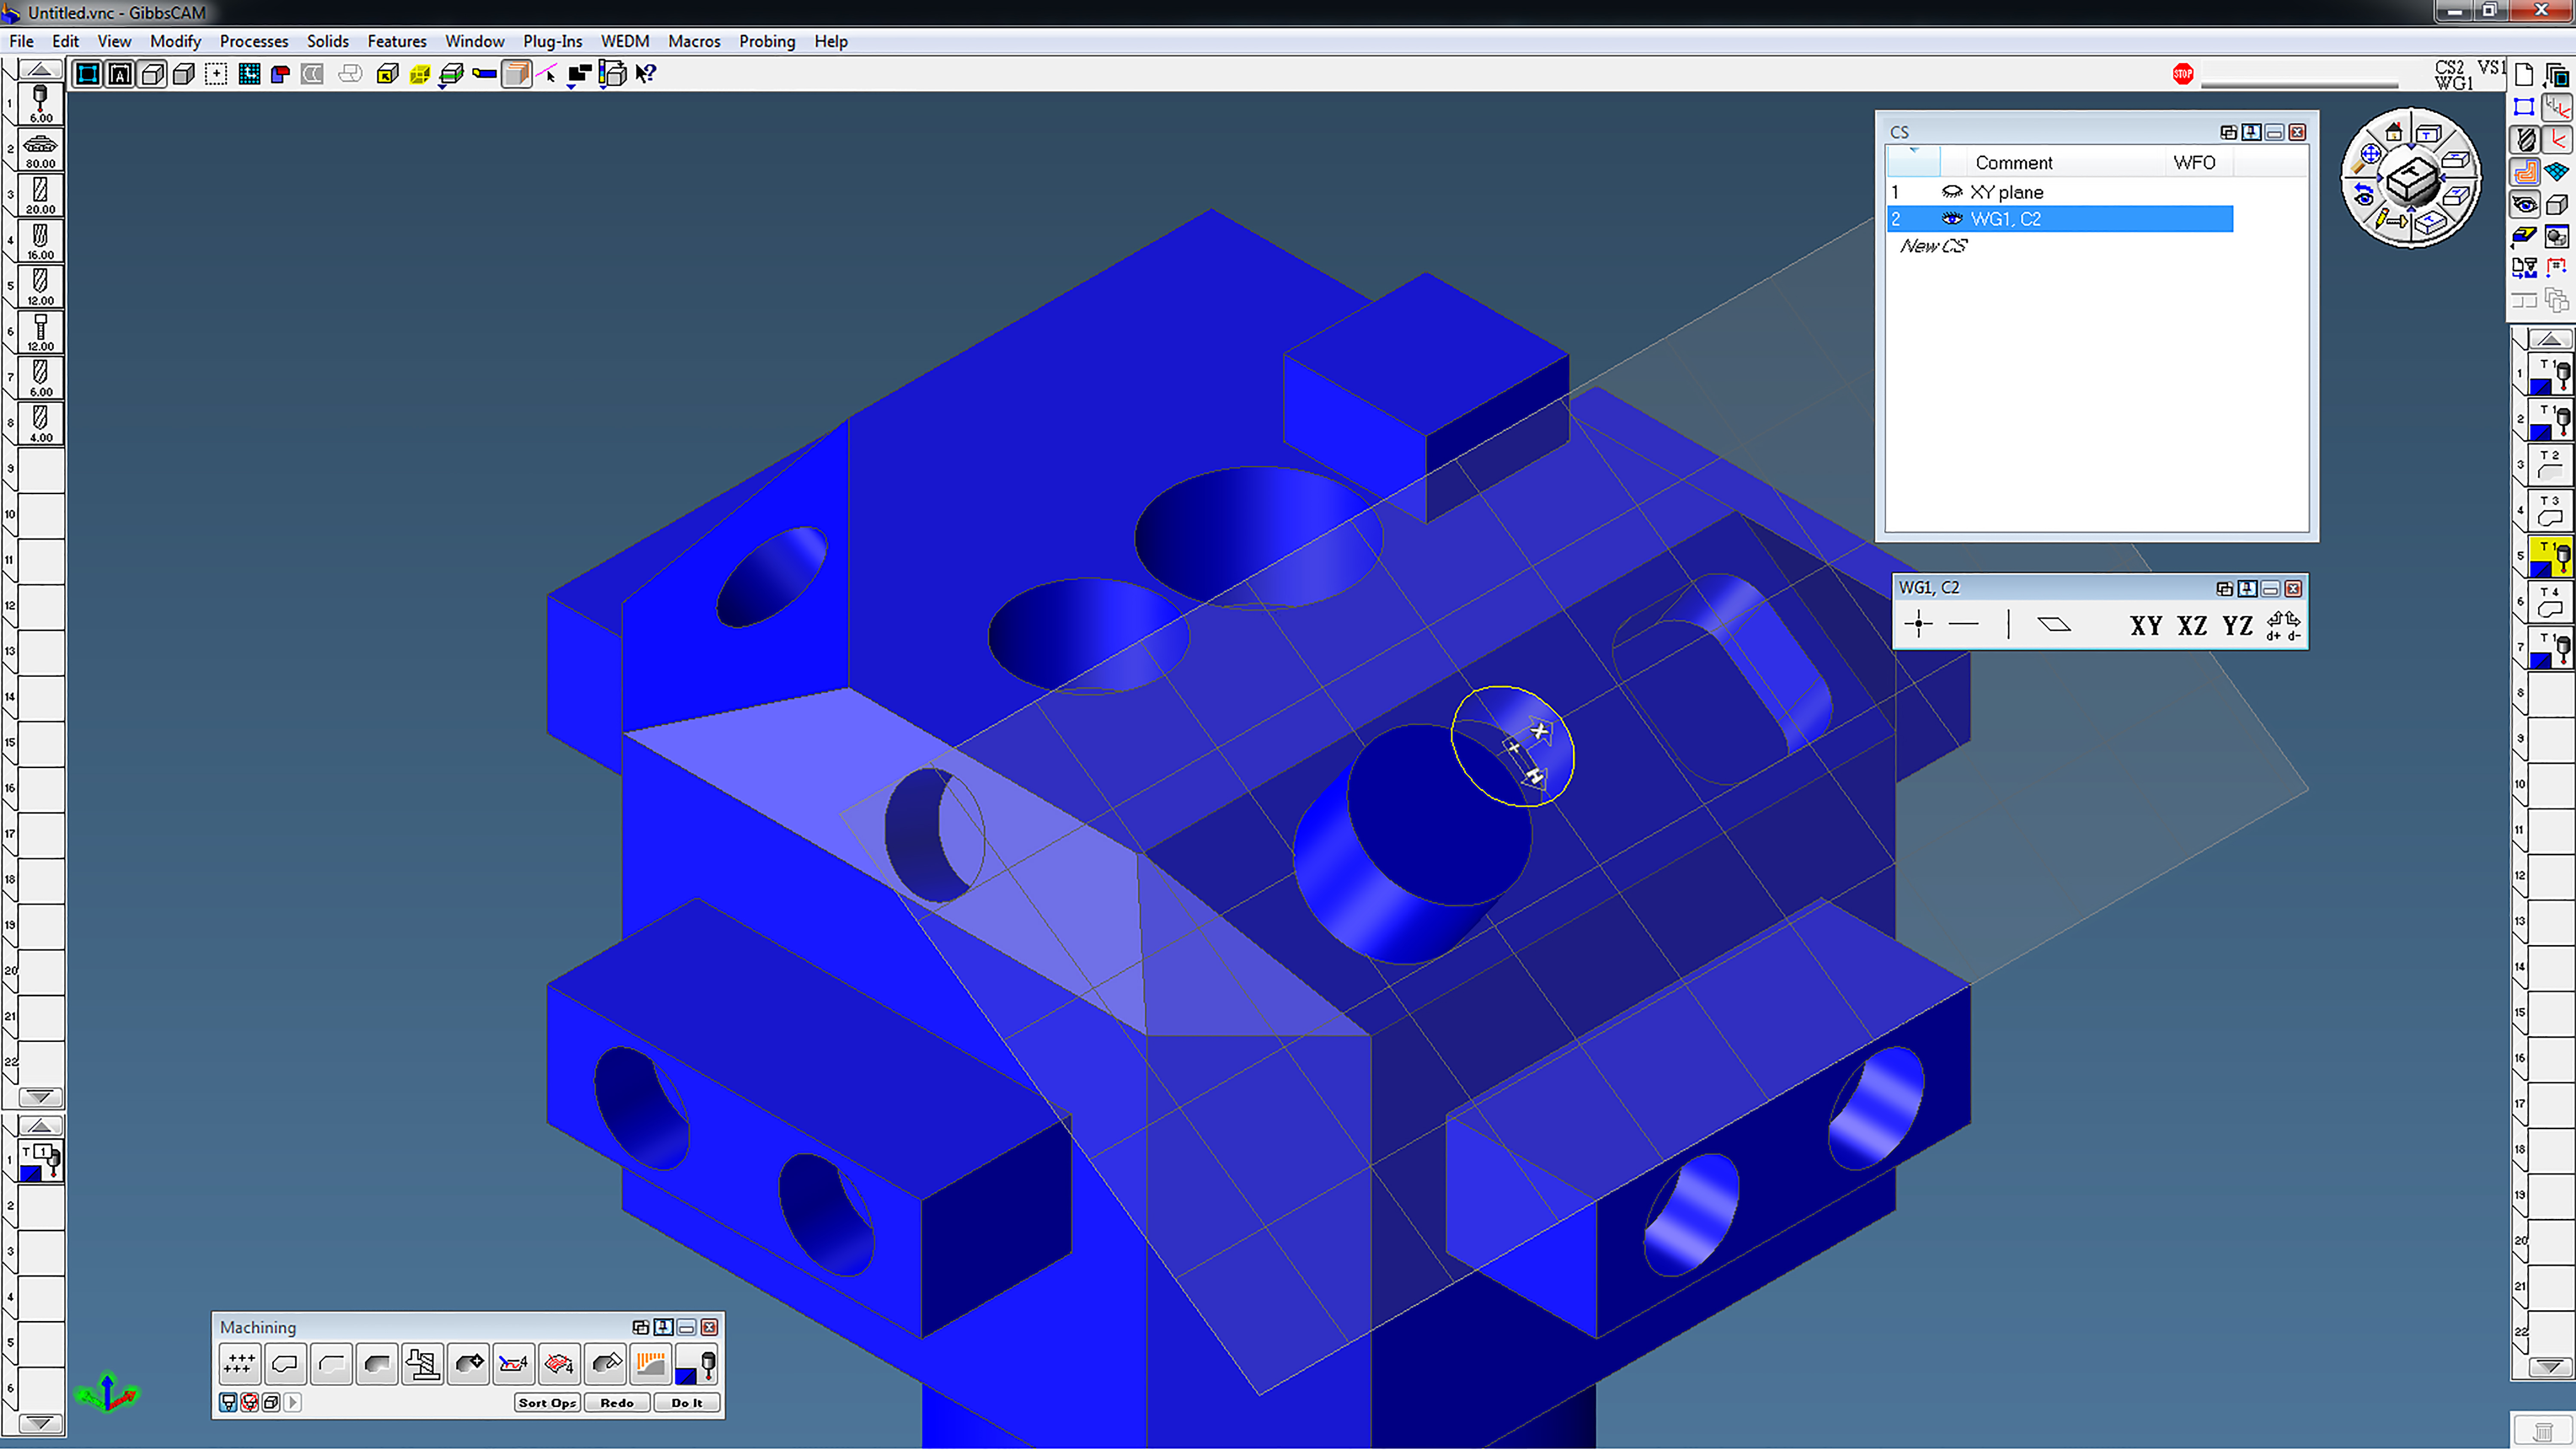The height and width of the screenshot is (1450, 2576).
Task: Open the cursor question-mark help icon
Action: click(646, 74)
